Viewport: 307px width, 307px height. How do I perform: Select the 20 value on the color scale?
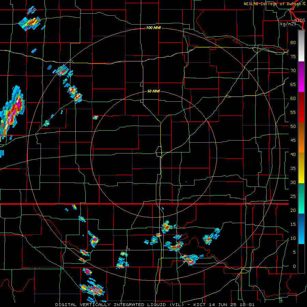(293, 210)
